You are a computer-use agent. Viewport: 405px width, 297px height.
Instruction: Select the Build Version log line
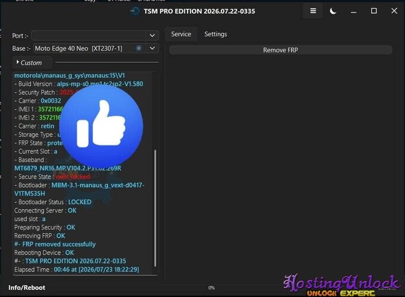(79, 84)
